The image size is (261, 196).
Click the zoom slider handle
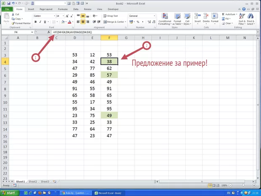243,185
